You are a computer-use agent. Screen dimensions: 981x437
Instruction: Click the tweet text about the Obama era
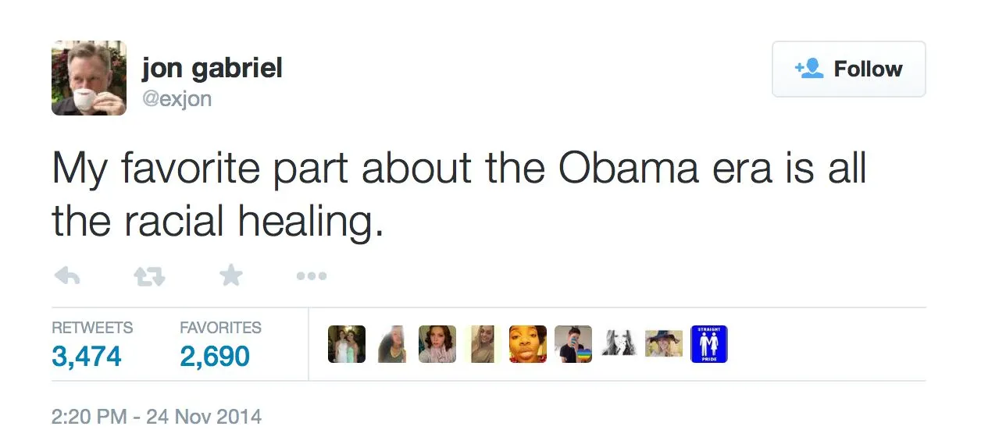click(x=459, y=194)
